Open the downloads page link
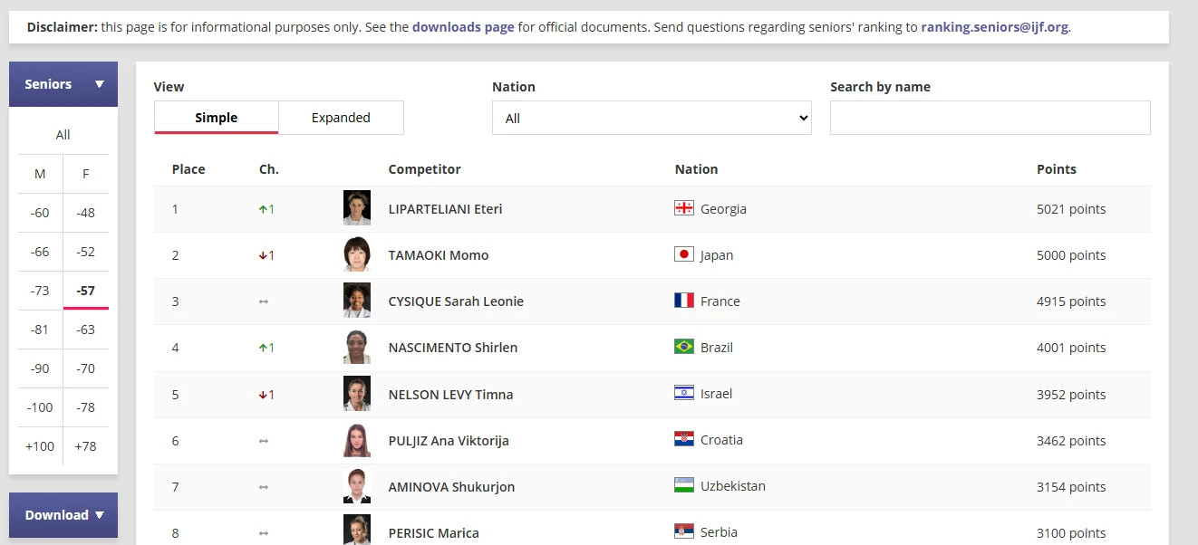1198x545 pixels. (x=463, y=27)
